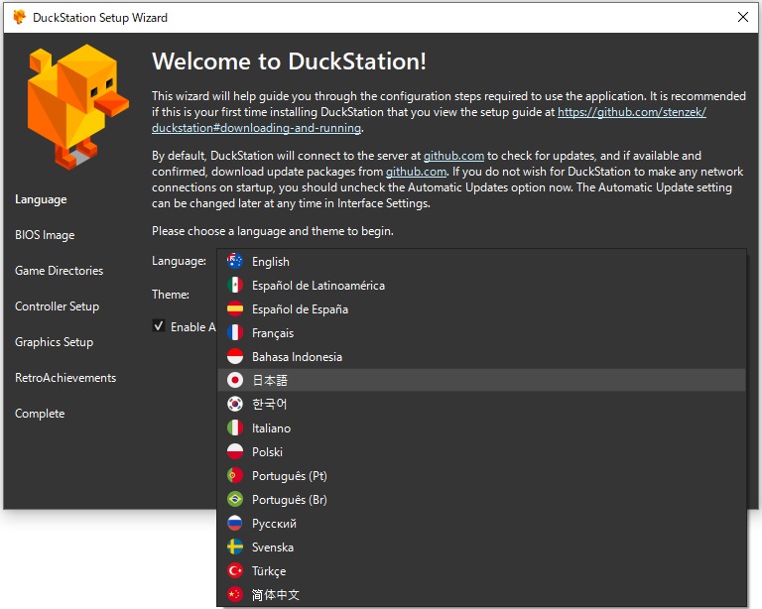Image resolution: width=762 pixels, height=609 pixels.
Task: Choose Español de España language option
Action: (481, 308)
